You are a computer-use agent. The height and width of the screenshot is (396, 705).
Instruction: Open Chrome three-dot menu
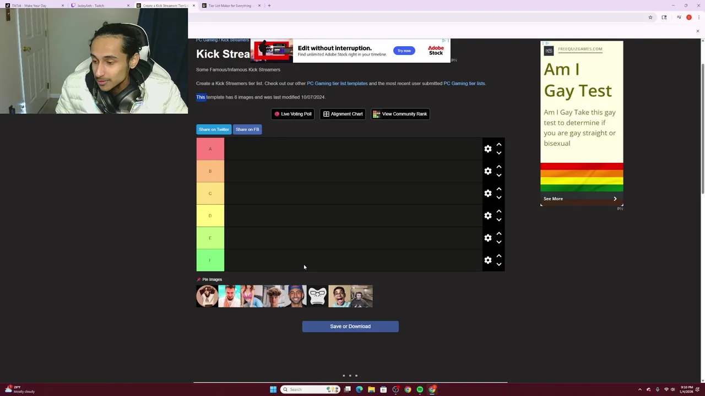point(698,18)
